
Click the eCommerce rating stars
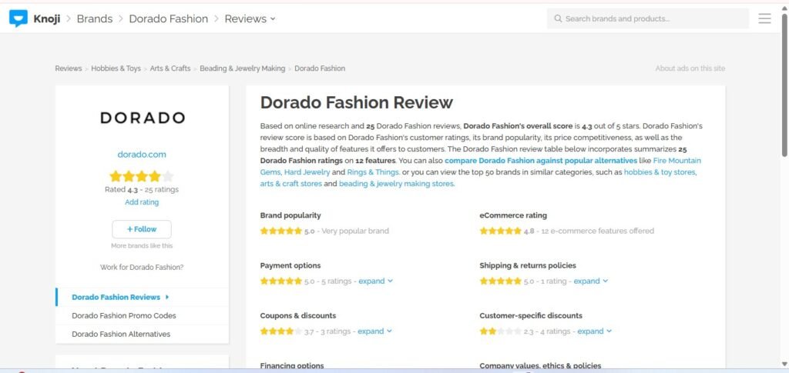[500, 231]
